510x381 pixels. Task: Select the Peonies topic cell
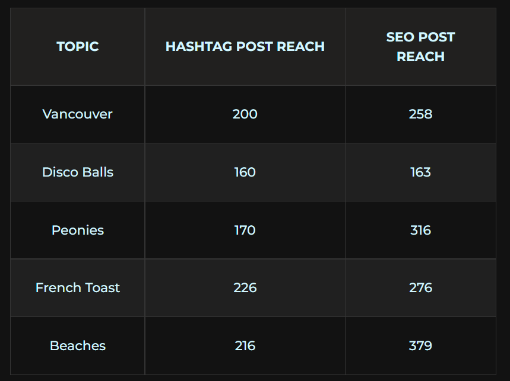tap(77, 230)
